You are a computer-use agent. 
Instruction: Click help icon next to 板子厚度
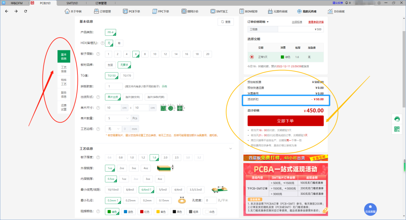click(x=98, y=157)
